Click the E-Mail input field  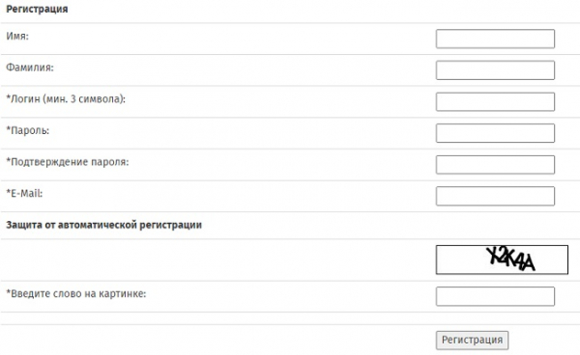(x=495, y=196)
